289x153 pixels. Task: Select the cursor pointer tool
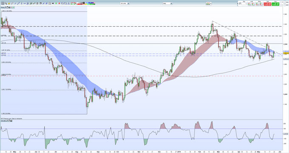point(3,3)
